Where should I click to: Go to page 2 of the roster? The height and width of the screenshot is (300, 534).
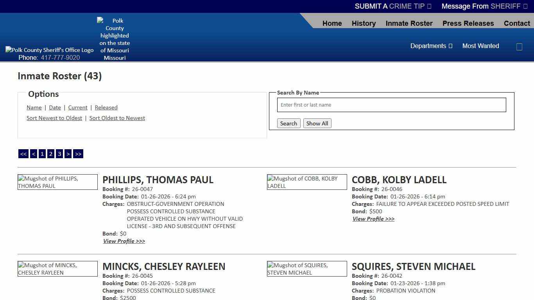[x=50, y=154]
